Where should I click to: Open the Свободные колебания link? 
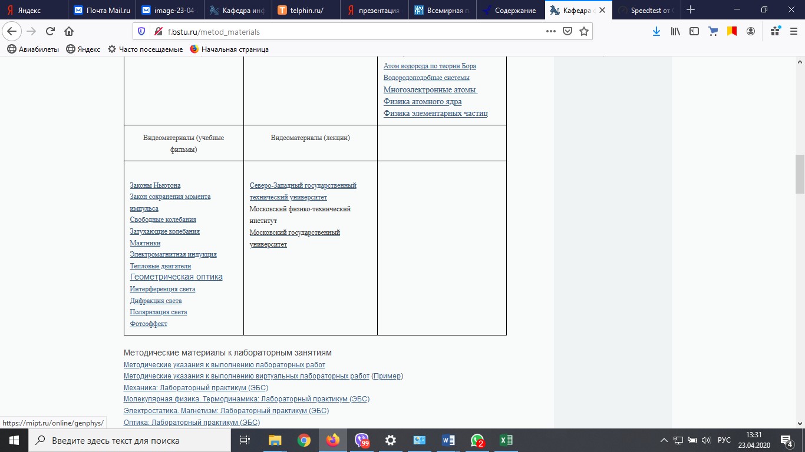coord(163,220)
